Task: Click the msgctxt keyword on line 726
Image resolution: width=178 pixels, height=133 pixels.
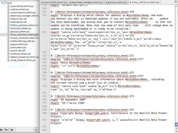Action: 56,59
